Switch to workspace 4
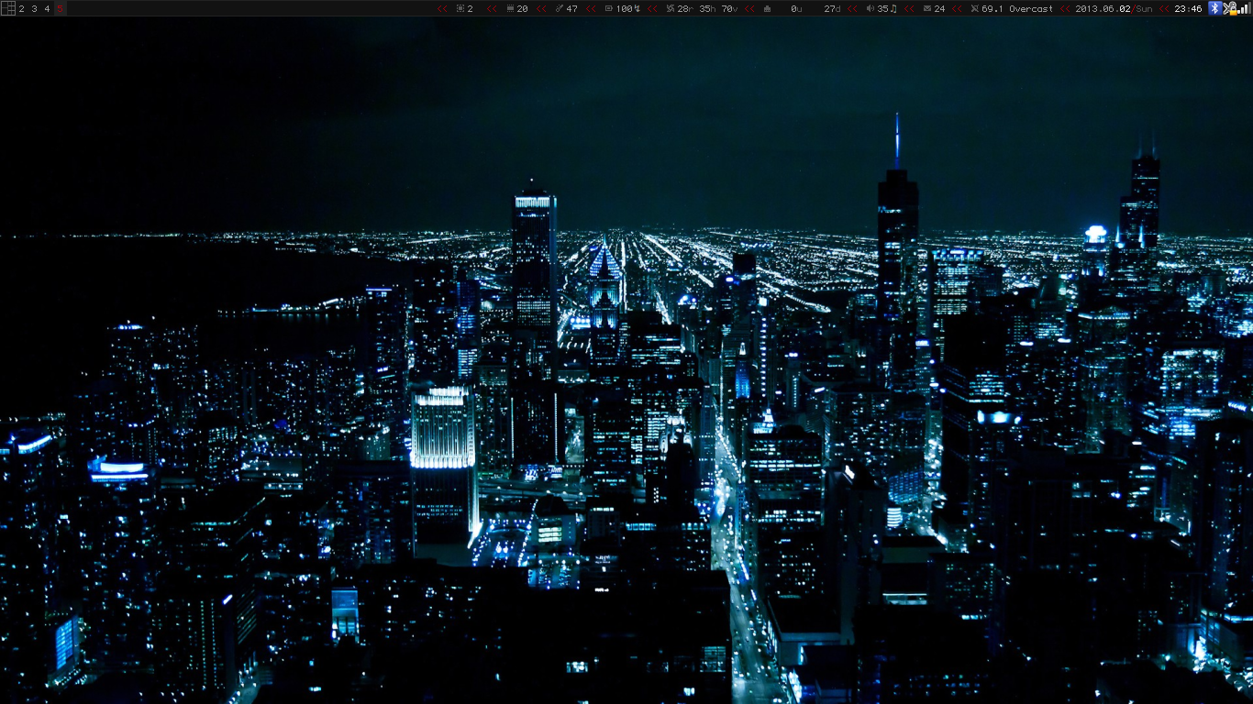 47,8
